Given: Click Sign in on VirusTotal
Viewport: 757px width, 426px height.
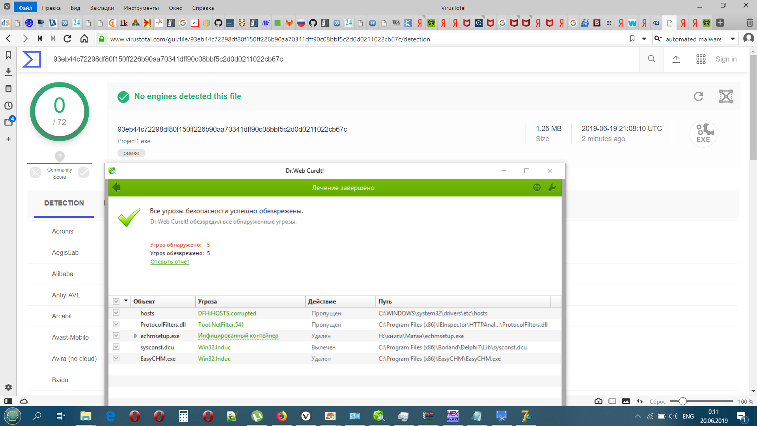Looking at the screenshot, I should (726, 59).
